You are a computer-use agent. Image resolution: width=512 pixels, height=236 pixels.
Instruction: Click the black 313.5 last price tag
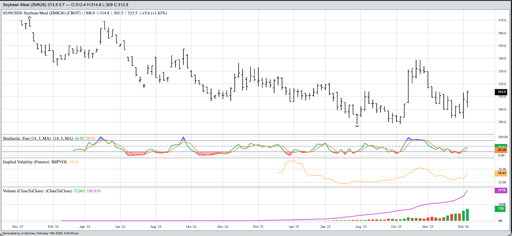(501, 92)
